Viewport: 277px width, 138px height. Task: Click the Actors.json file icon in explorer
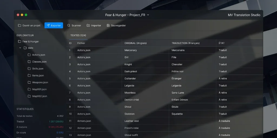(x=29, y=55)
